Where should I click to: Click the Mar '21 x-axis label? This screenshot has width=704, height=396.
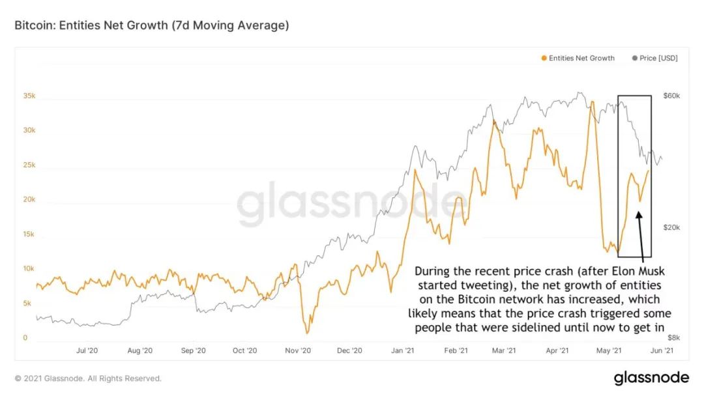tap(504, 350)
